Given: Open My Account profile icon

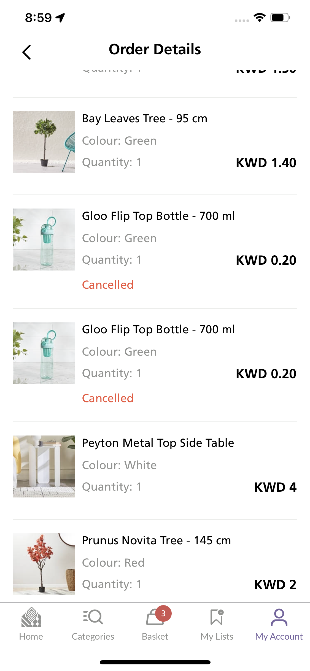Looking at the screenshot, I should click(279, 617).
